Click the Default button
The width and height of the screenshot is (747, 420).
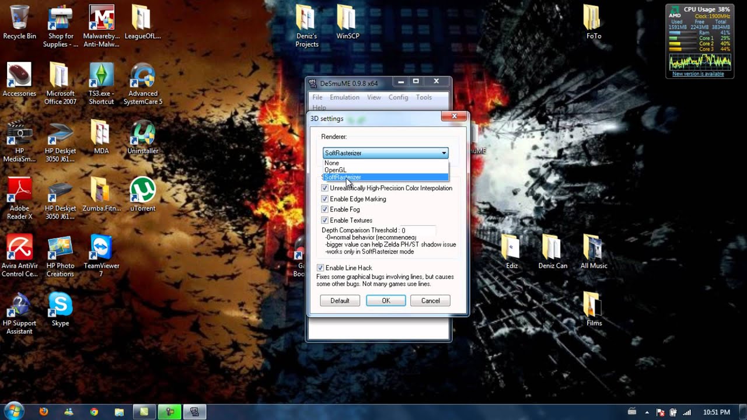(340, 300)
